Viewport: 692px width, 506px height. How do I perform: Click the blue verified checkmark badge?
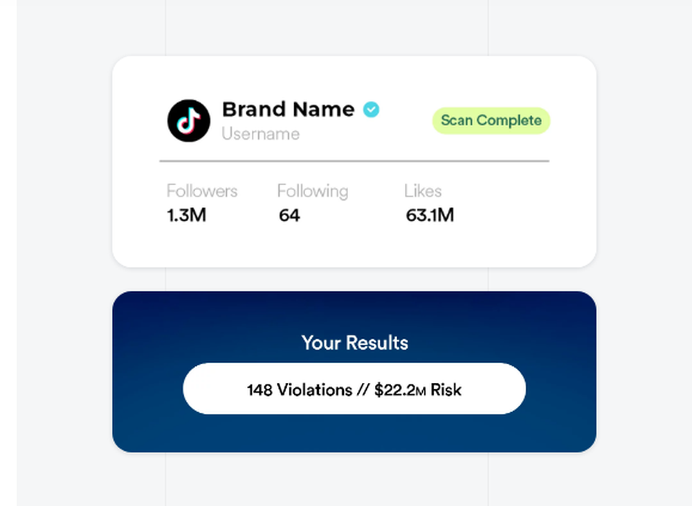pyautogui.click(x=371, y=109)
